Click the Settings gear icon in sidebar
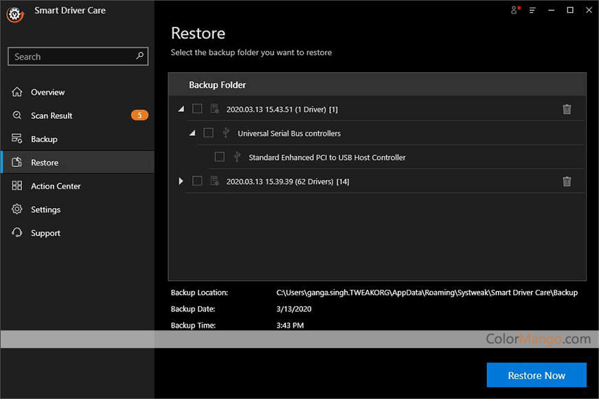Image resolution: width=599 pixels, height=399 pixels. click(17, 209)
